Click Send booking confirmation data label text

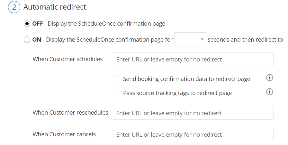[187, 79]
